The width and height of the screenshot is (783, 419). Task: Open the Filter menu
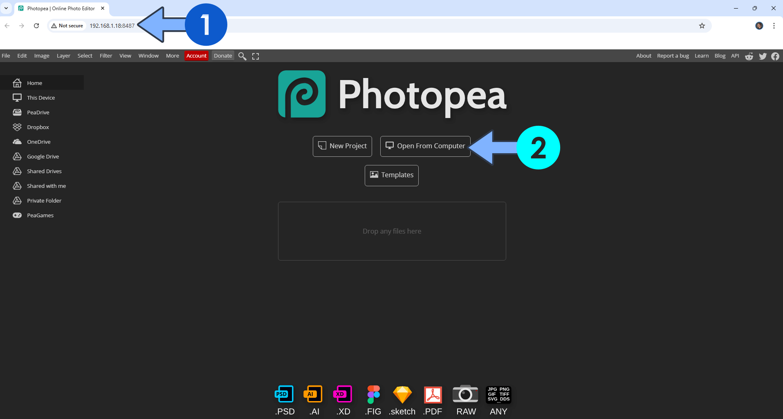click(x=106, y=56)
